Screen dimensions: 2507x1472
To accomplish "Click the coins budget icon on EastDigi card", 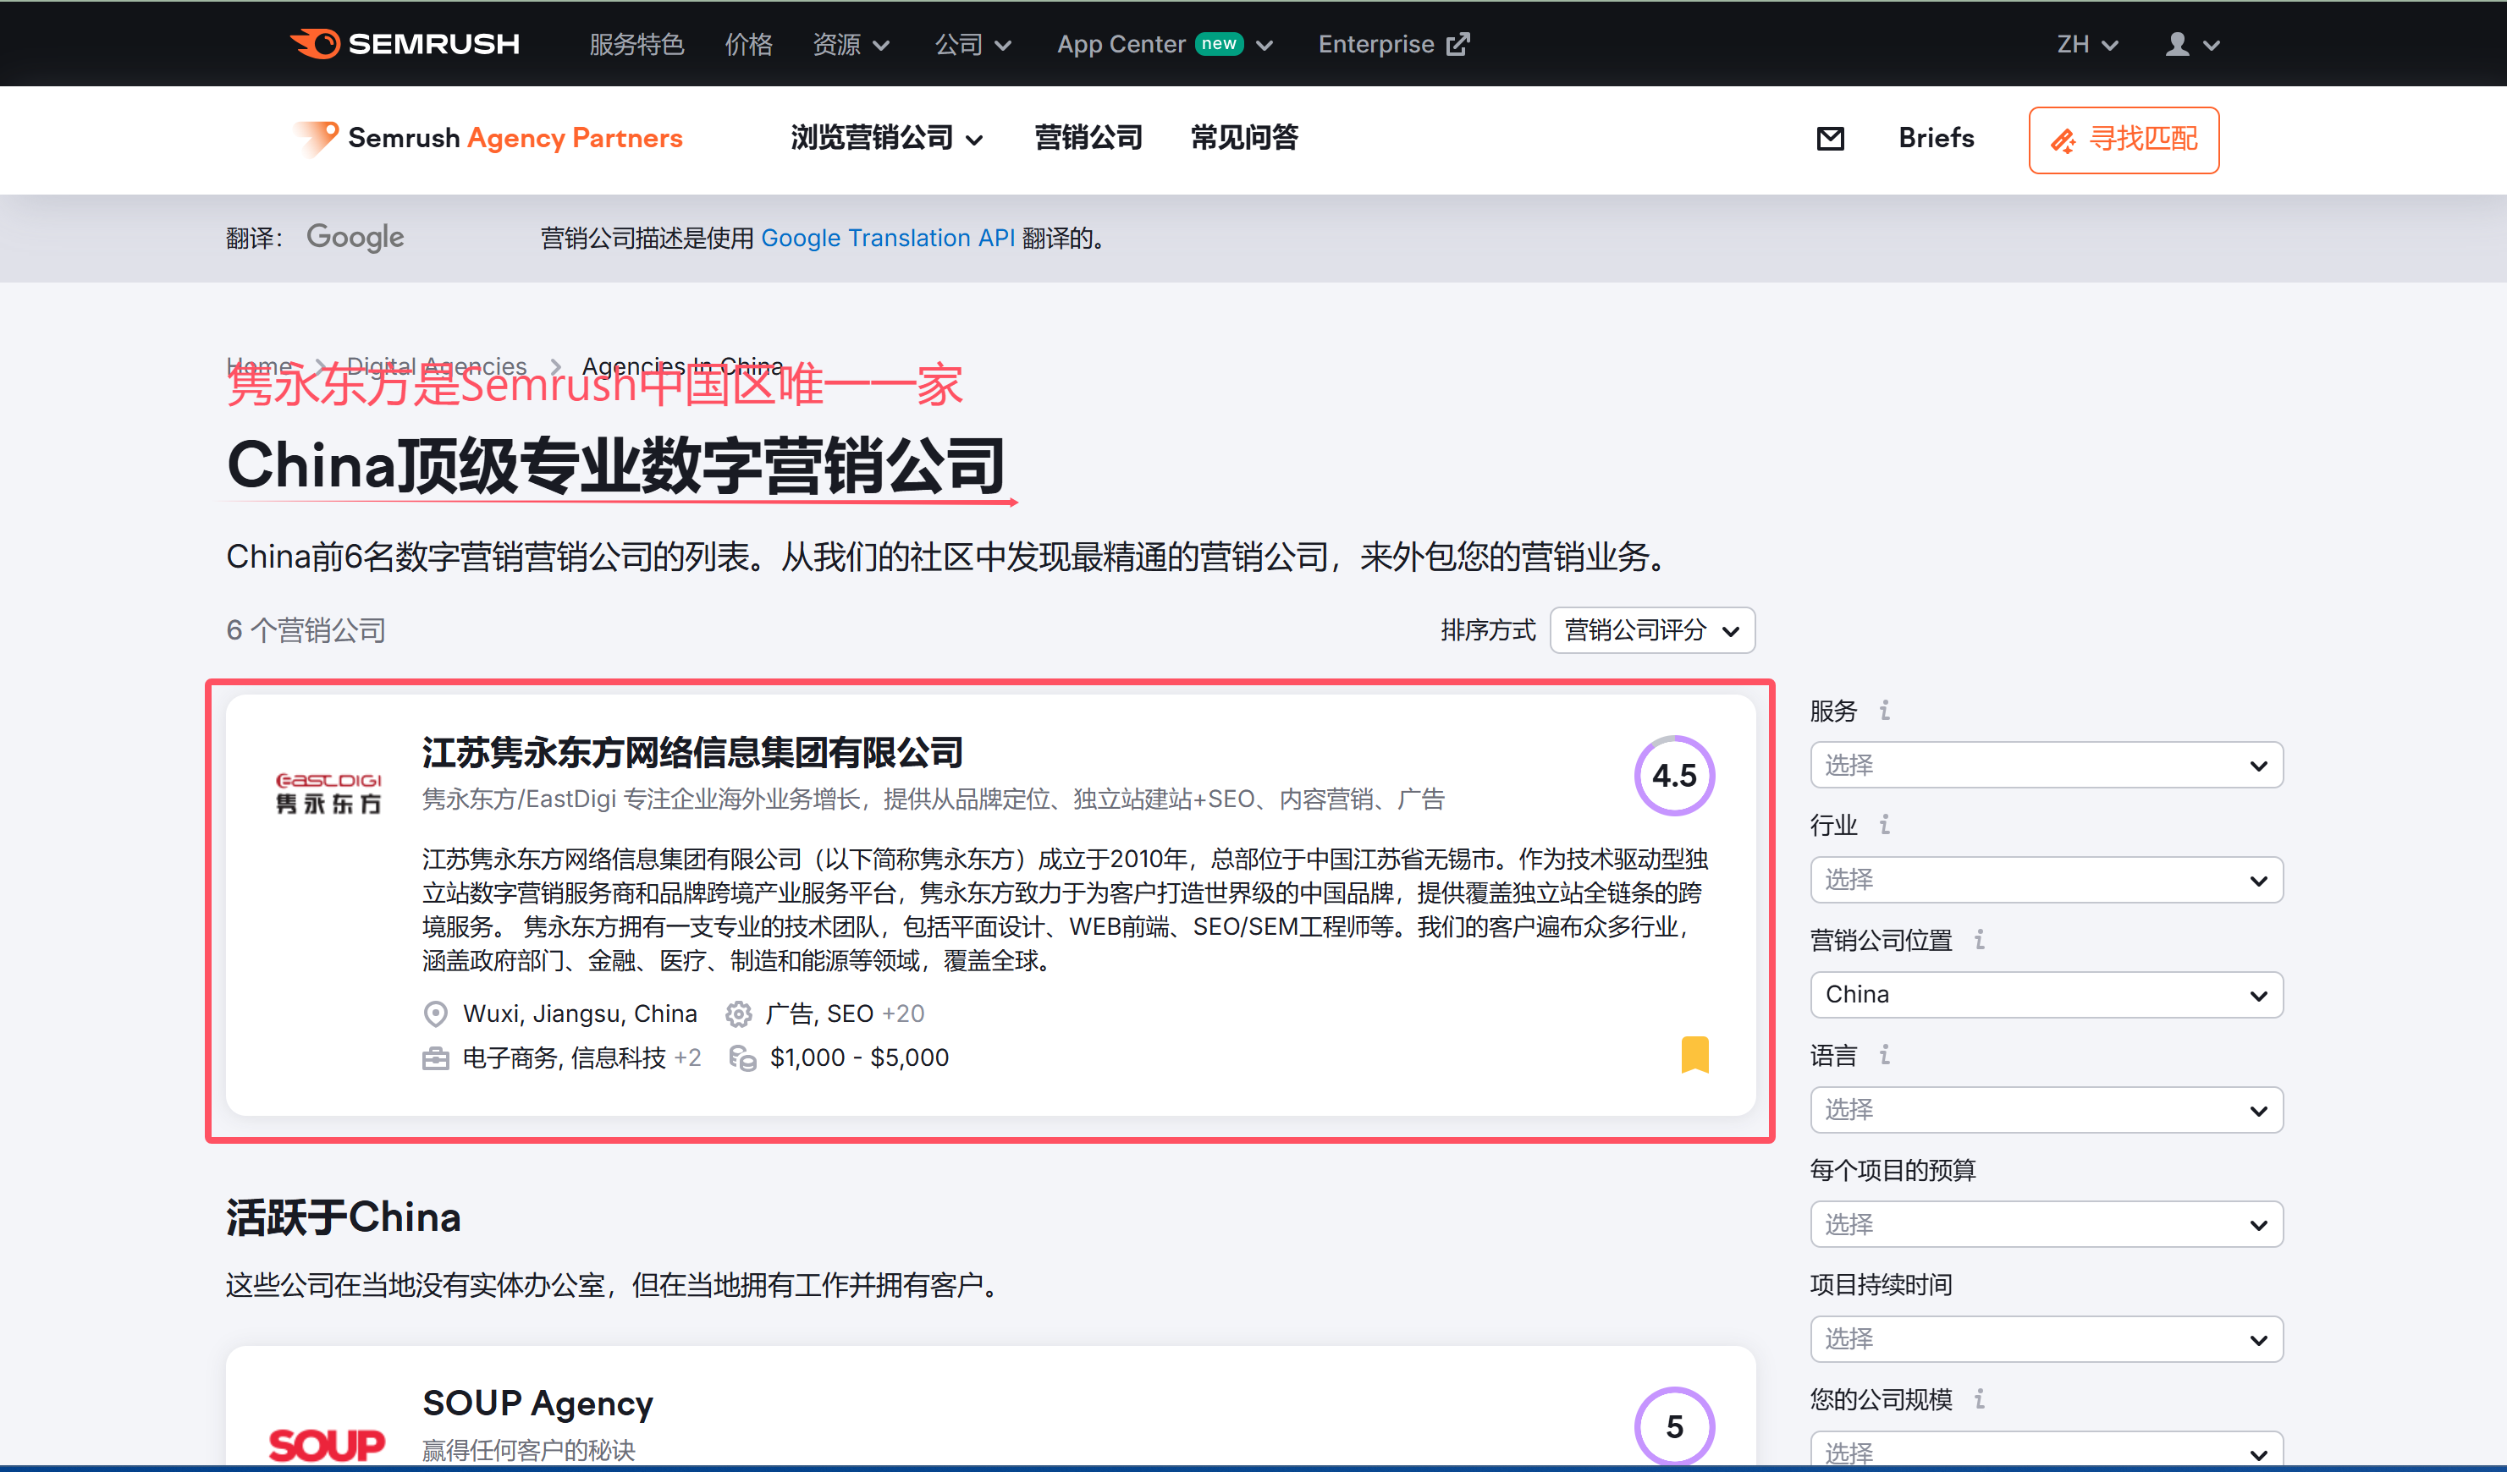I will point(742,1057).
